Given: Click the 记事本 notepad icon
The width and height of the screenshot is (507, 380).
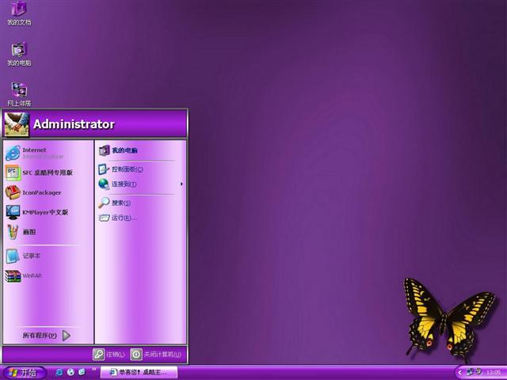Looking at the screenshot, I should 13,256.
